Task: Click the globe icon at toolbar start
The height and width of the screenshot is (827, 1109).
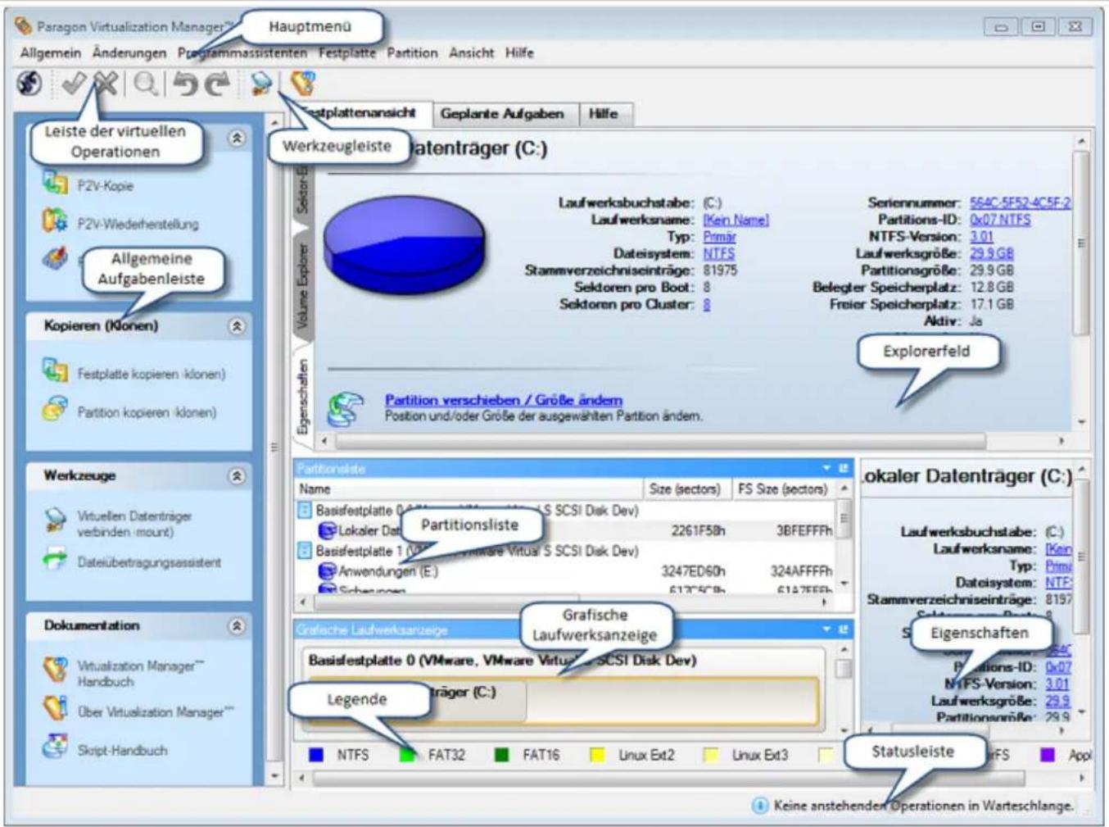Action: [29, 83]
